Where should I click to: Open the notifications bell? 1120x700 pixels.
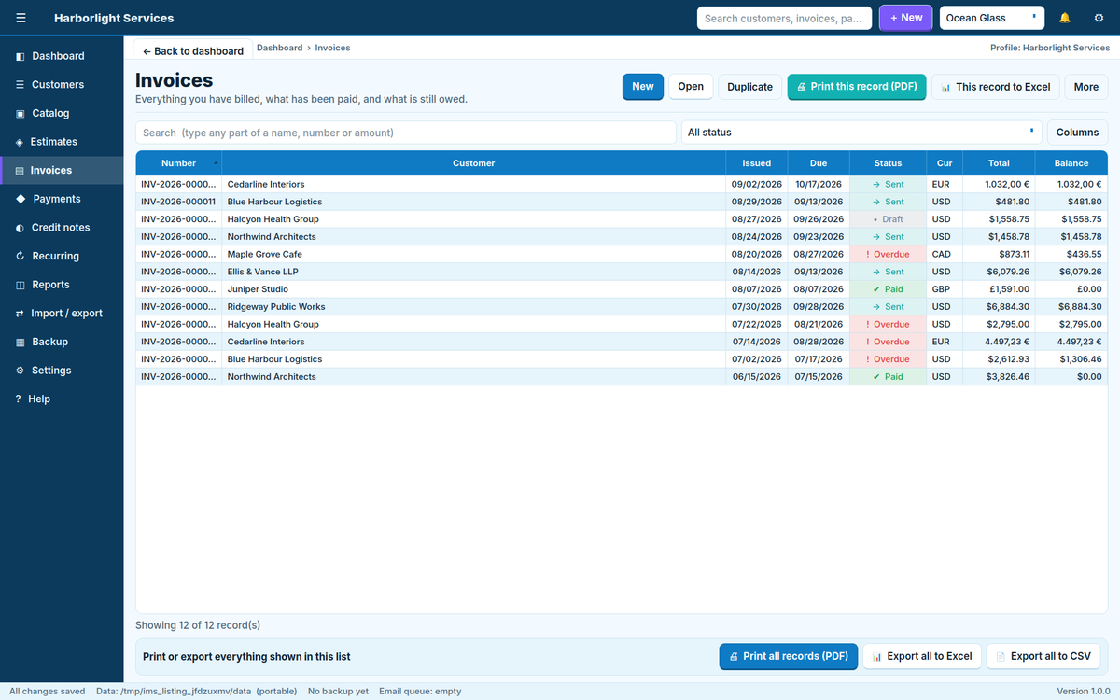1065,18
